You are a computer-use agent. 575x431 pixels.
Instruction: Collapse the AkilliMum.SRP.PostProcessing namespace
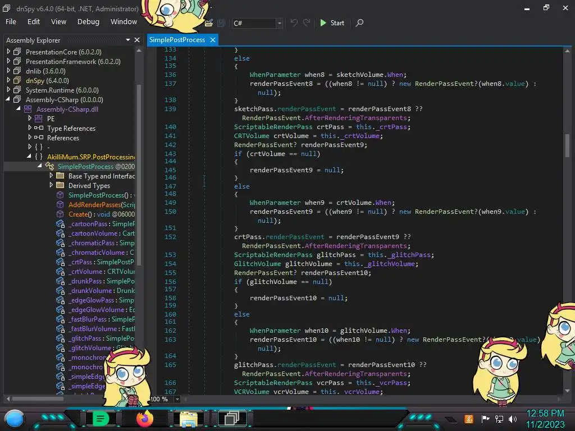[x=29, y=157]
